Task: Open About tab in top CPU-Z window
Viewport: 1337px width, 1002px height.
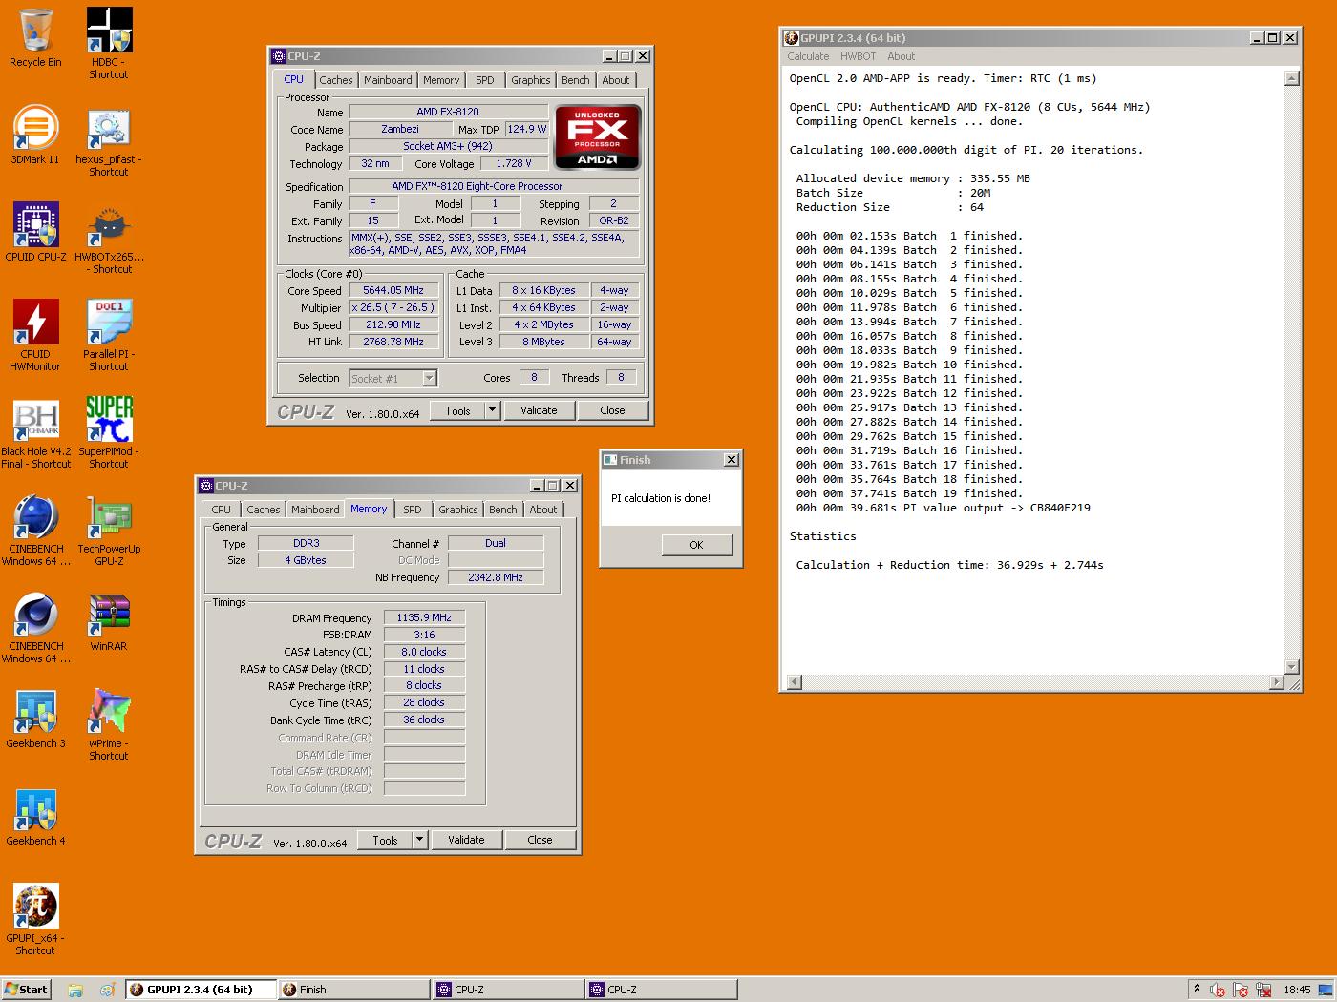Action: pos(615,80)
